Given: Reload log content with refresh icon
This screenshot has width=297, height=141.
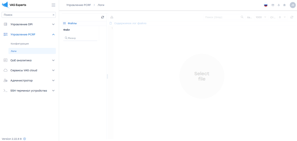Looking at the screenshot, I should coord(292,17).
